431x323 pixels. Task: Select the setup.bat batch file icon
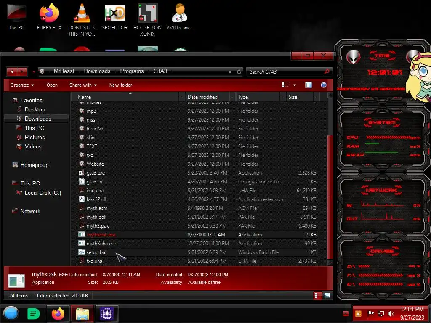(82, 252)
